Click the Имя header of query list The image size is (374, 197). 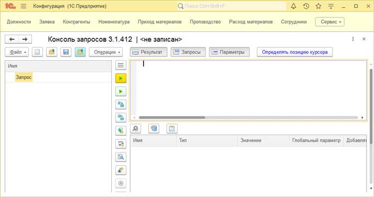[58, 66]
